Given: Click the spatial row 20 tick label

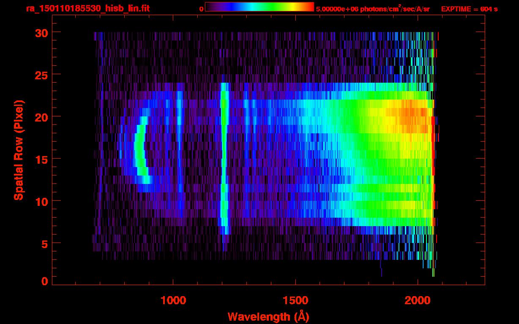Looking at the screenshot, I should click(x=41, y=117).
